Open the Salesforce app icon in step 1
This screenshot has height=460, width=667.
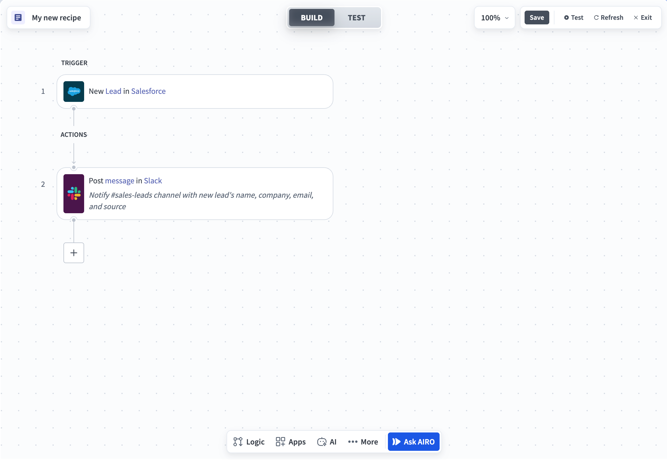point(74,91)
